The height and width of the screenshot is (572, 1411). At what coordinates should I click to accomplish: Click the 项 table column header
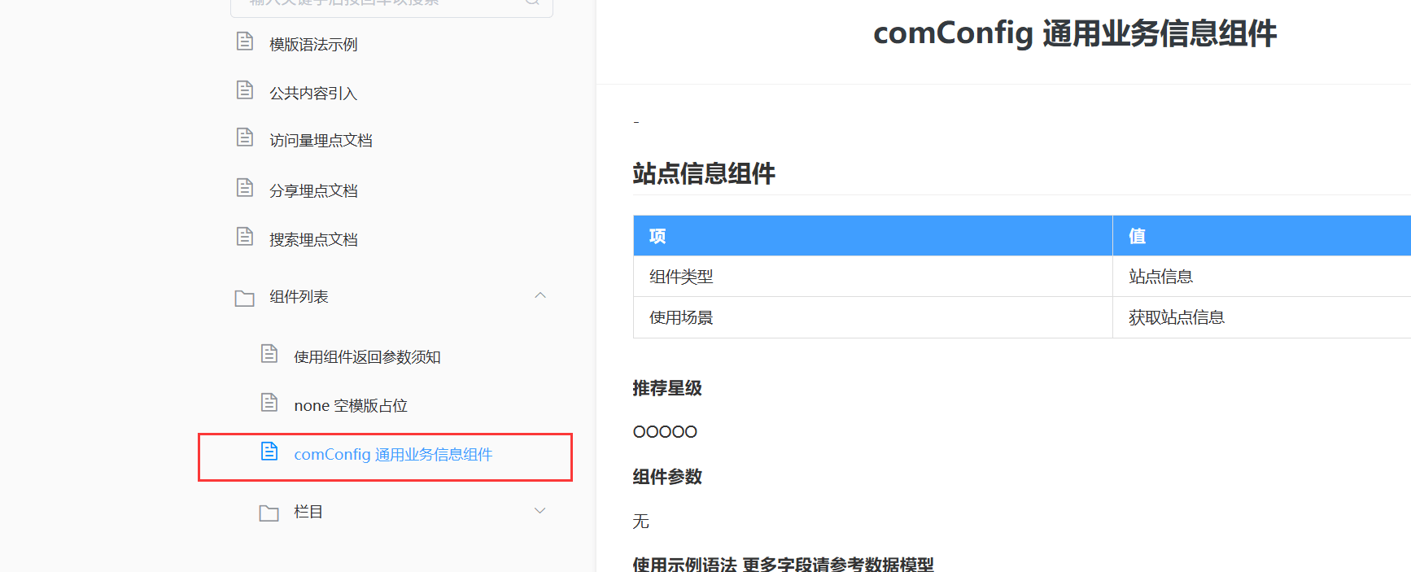(x=657, y=236)
